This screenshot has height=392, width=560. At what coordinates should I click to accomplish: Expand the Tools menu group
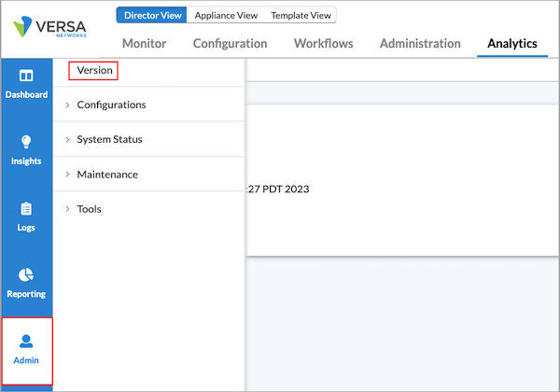pos(89,209)
